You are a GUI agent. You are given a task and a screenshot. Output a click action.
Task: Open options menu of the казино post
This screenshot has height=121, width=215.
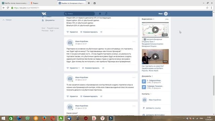click(134, 78)
